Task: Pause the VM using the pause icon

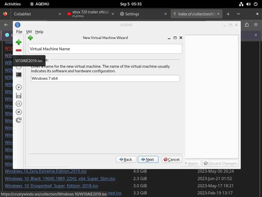Action: click(x=18, y=104)
